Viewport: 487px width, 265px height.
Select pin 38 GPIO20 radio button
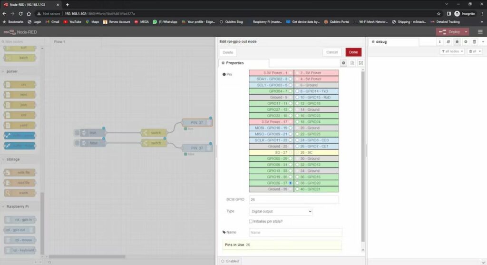[x=297, y=183]
